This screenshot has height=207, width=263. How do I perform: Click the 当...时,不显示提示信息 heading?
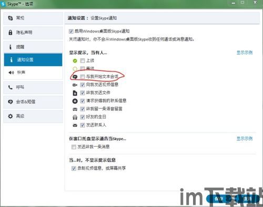pyautogui.click(x=92, y=160)
